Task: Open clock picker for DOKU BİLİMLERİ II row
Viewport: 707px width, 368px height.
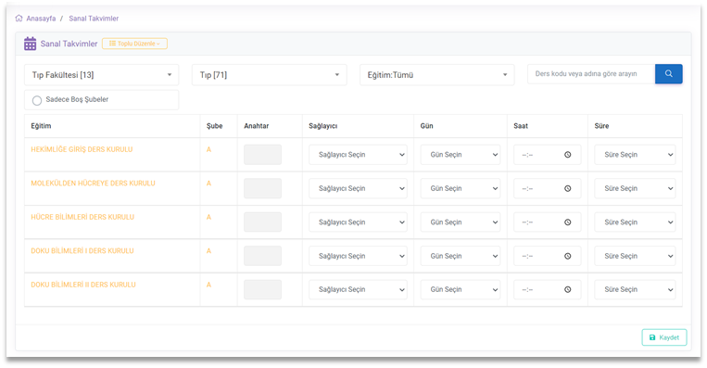Action: point(568,289)
